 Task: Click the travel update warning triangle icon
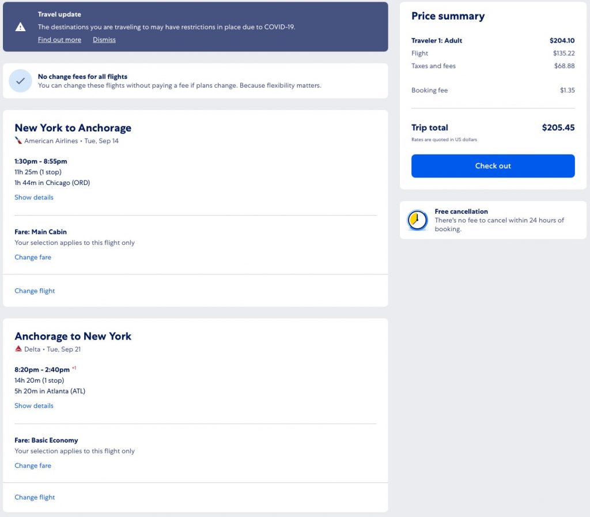21,27
